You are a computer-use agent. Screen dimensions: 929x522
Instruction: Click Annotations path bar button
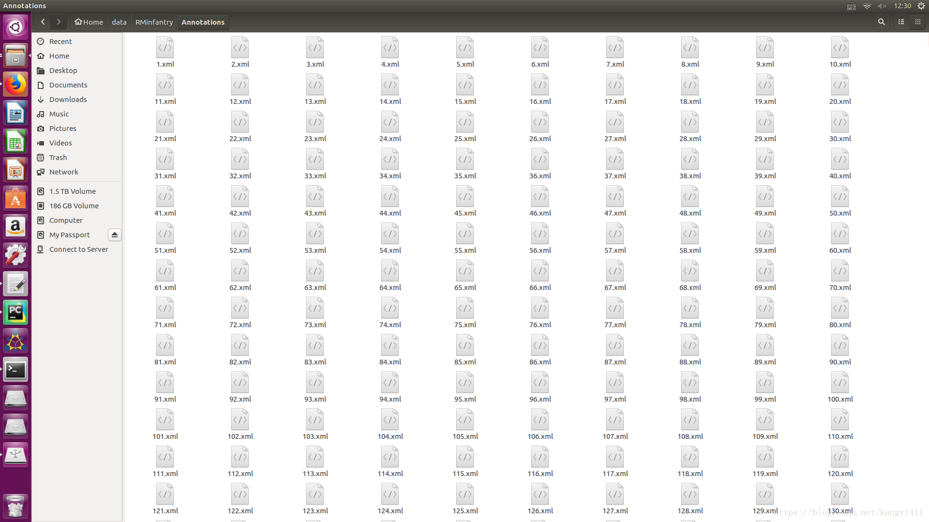click(x=203, y=22)
